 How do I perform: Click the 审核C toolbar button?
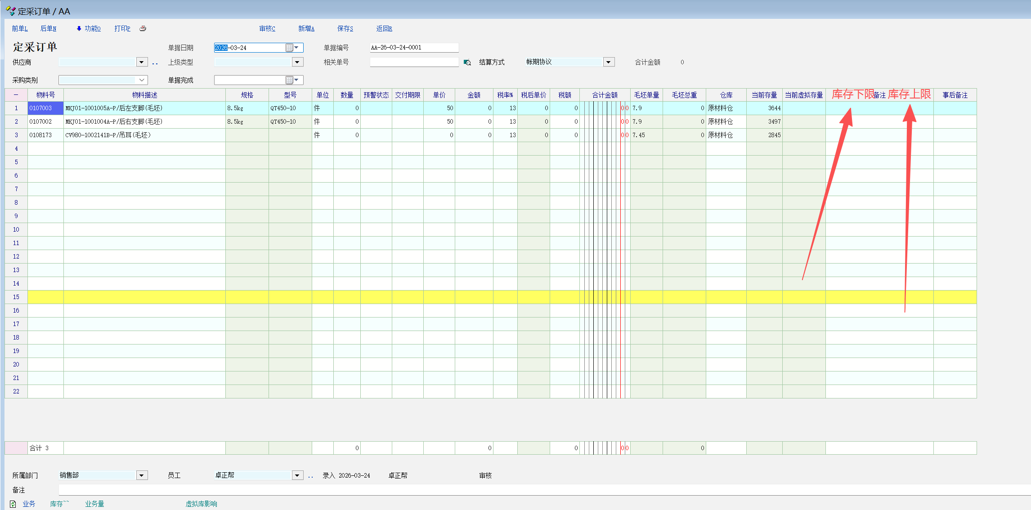(267, 28)
